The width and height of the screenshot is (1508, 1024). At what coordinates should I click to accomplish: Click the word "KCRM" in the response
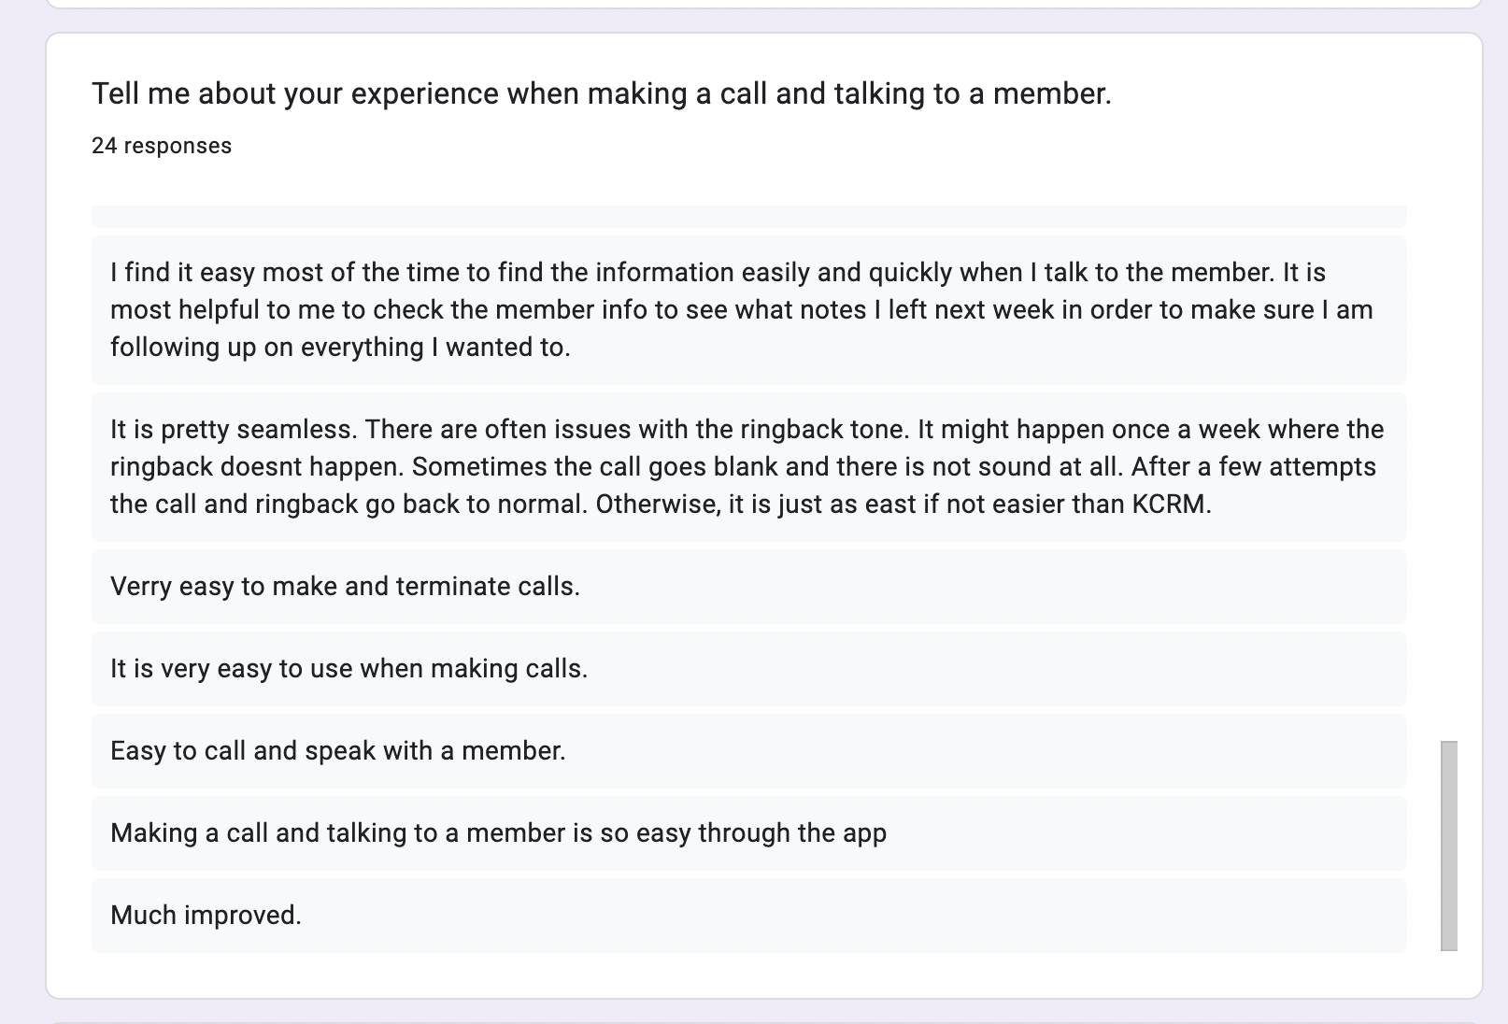(1171, 505)
